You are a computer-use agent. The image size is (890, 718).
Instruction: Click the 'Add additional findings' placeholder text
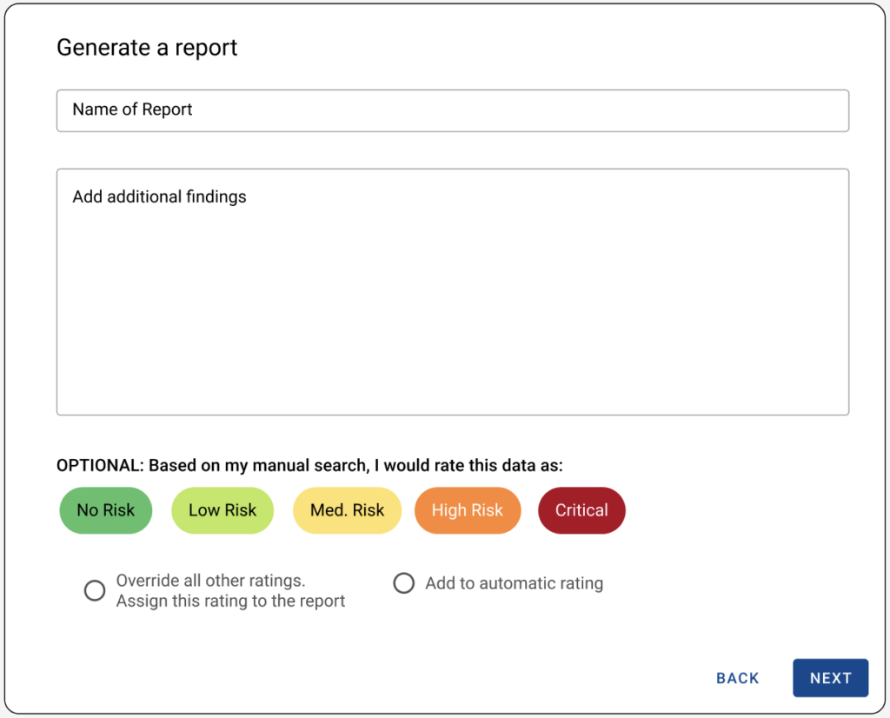pyautogui.click(x=159, y=196)
